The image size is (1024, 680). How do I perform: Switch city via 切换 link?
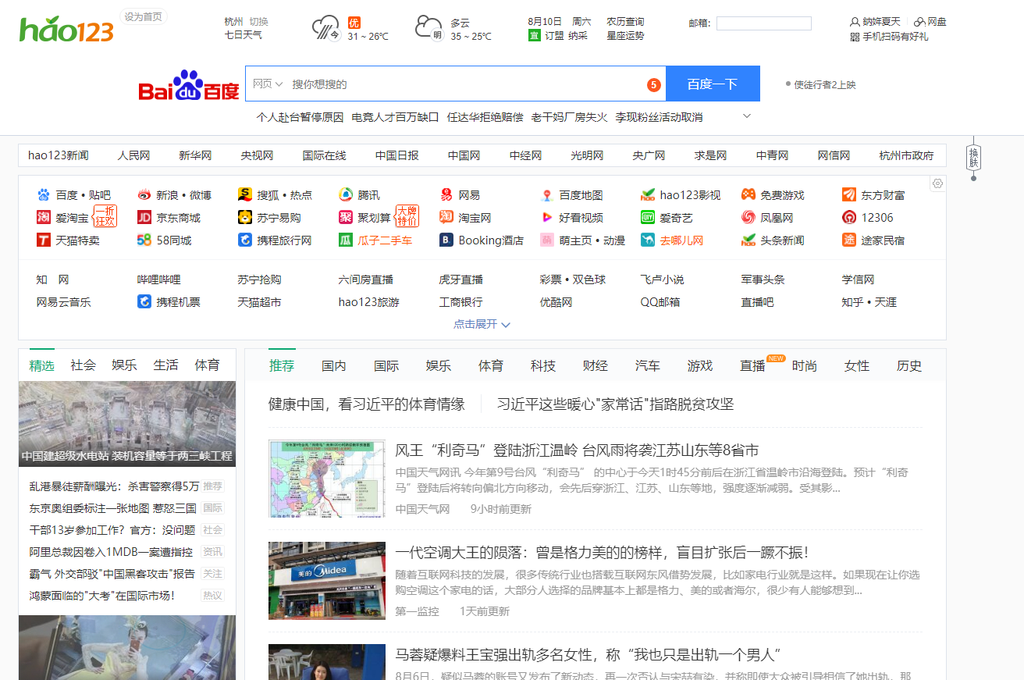258,22
